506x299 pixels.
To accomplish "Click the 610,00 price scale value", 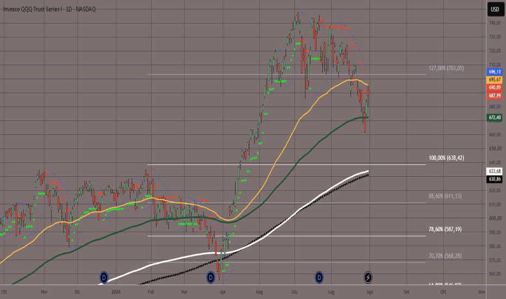I will [x=495, y=204].
